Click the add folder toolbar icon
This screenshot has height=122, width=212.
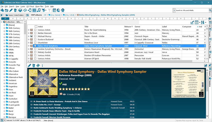6,10
